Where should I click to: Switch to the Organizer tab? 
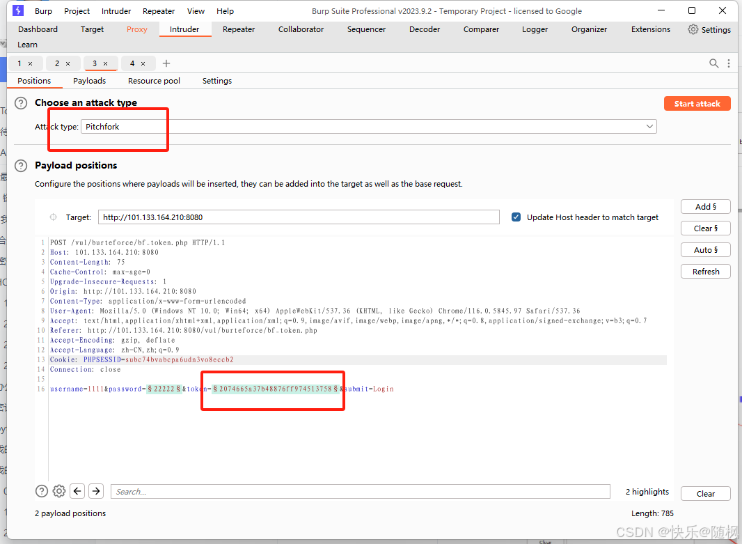click(x=589, y=29)
